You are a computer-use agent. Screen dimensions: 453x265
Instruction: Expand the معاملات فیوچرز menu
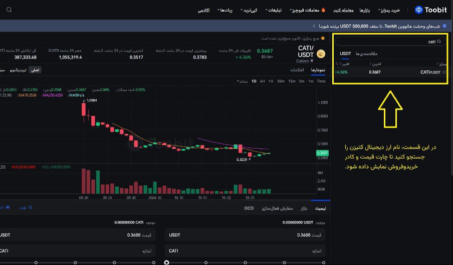[305, 10]
